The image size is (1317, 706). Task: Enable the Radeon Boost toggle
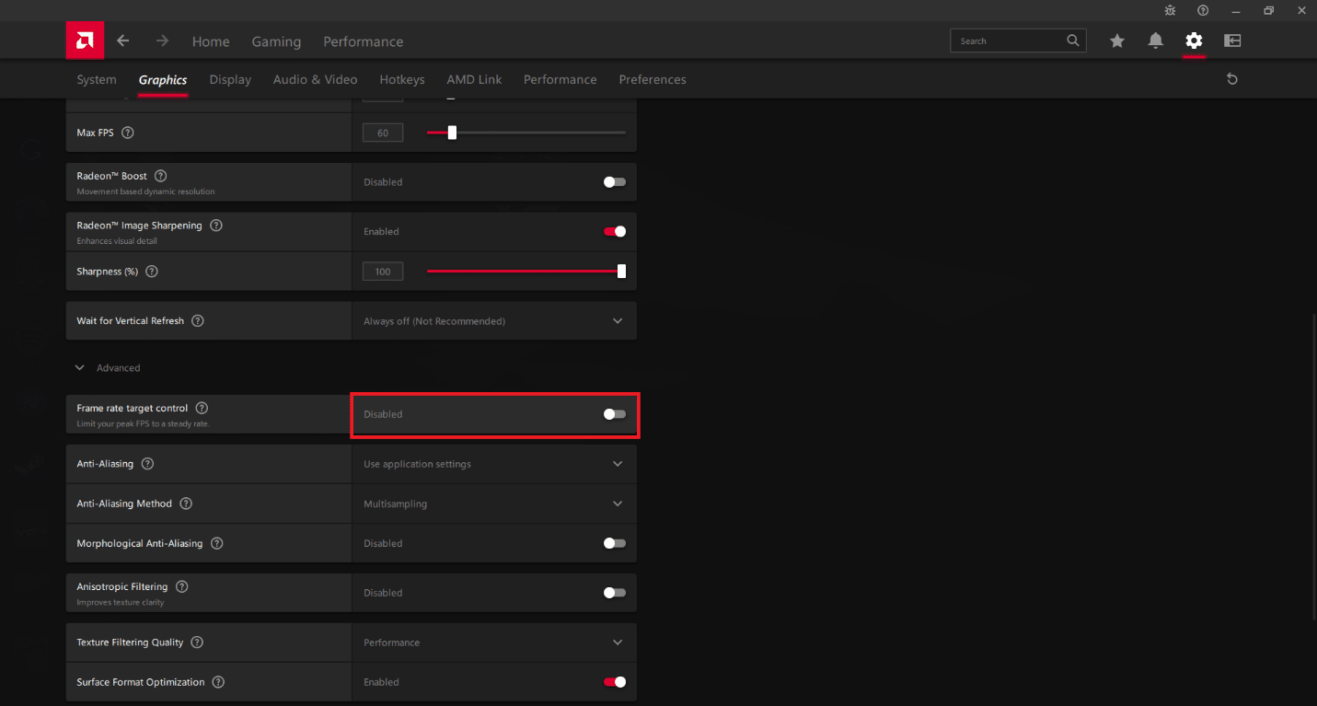[x=615, y=182]
